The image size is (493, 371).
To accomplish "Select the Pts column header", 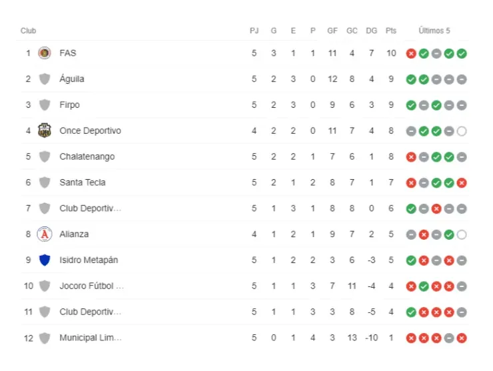I will (x=391, y=31).
